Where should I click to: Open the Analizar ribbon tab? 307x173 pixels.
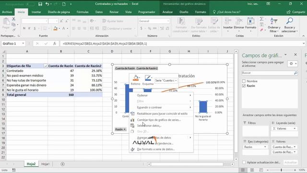tap(167, 12)
